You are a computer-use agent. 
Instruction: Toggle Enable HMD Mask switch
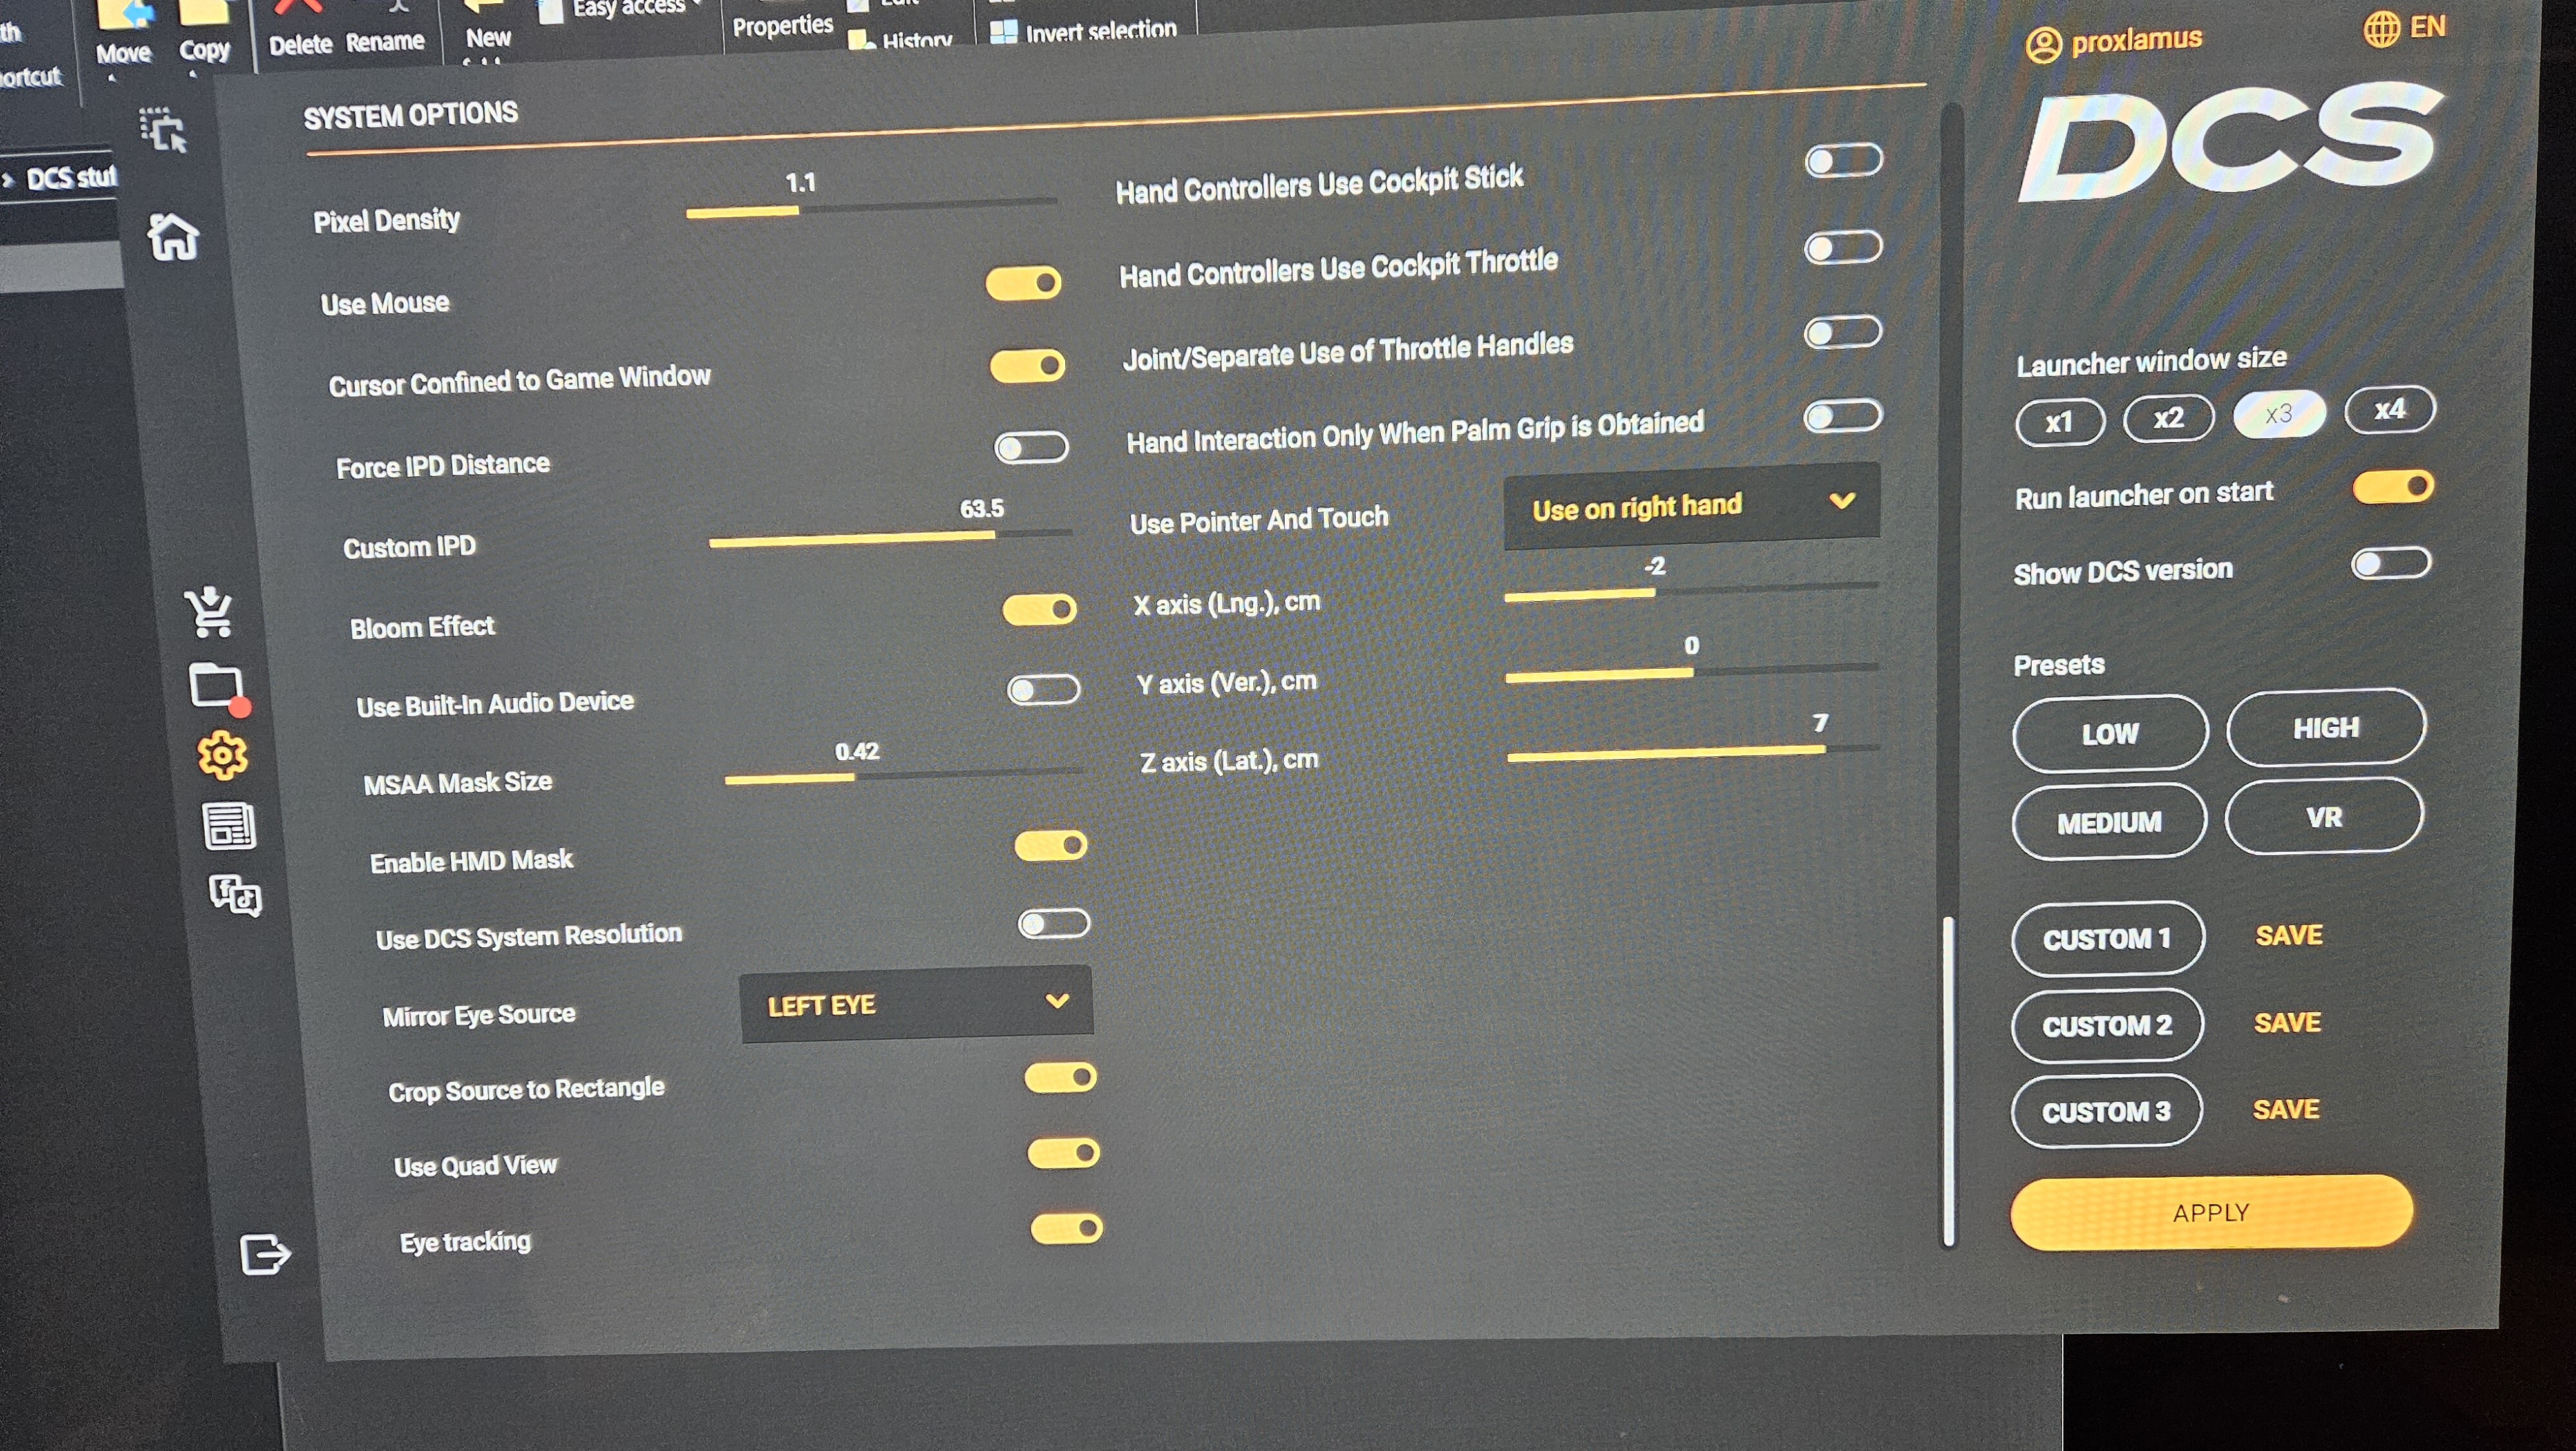pos(1051,845)
